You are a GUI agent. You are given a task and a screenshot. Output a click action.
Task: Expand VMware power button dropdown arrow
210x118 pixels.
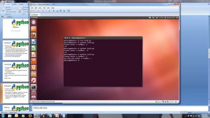click(x=34, y=11)
